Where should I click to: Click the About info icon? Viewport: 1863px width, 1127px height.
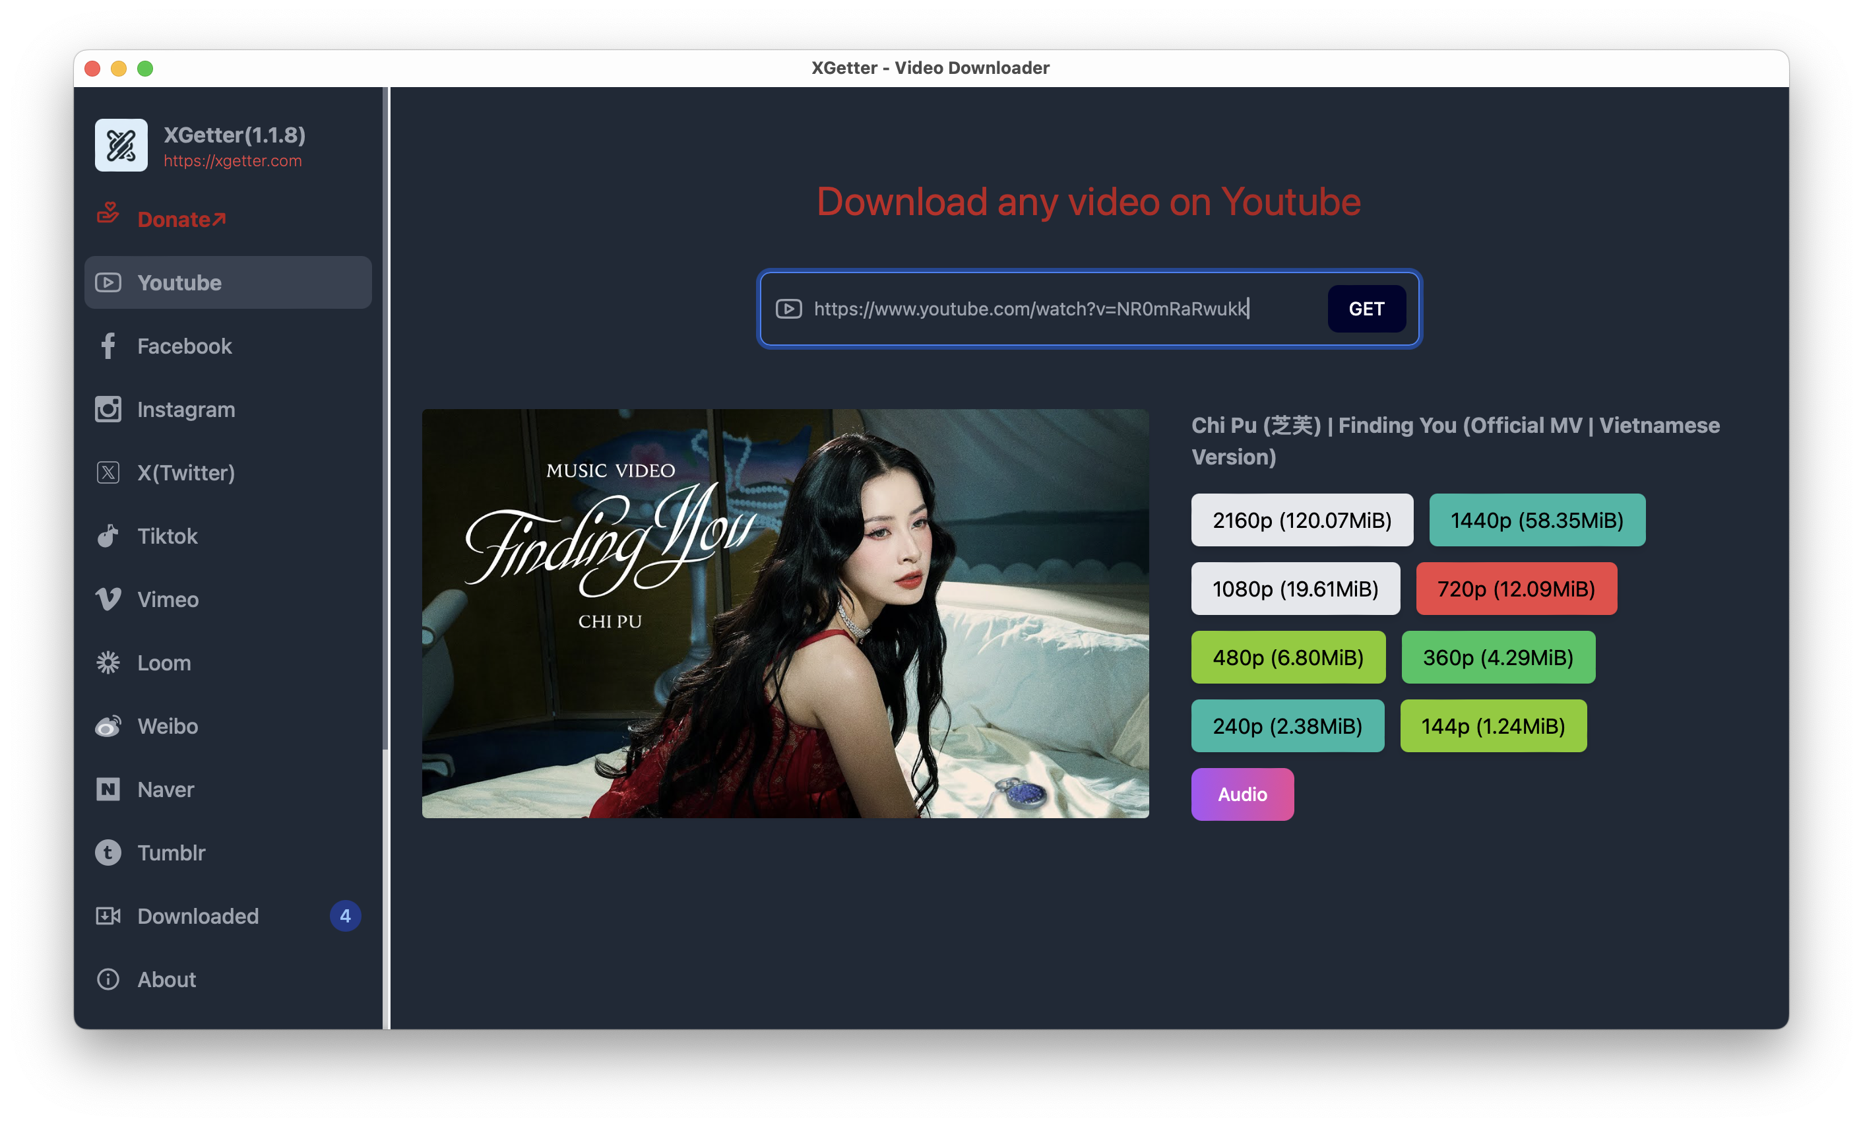coord(108,979)
